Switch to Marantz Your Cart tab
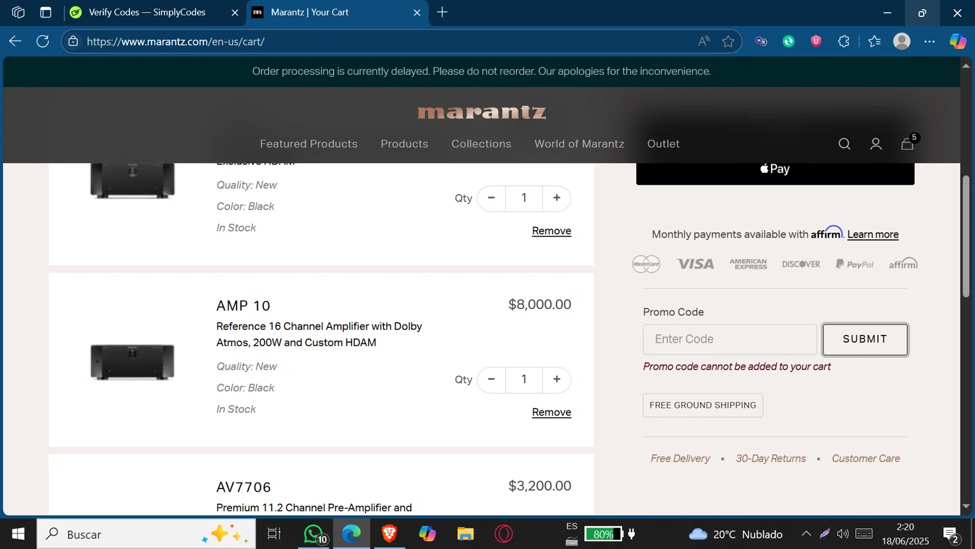 coord(337,12)
